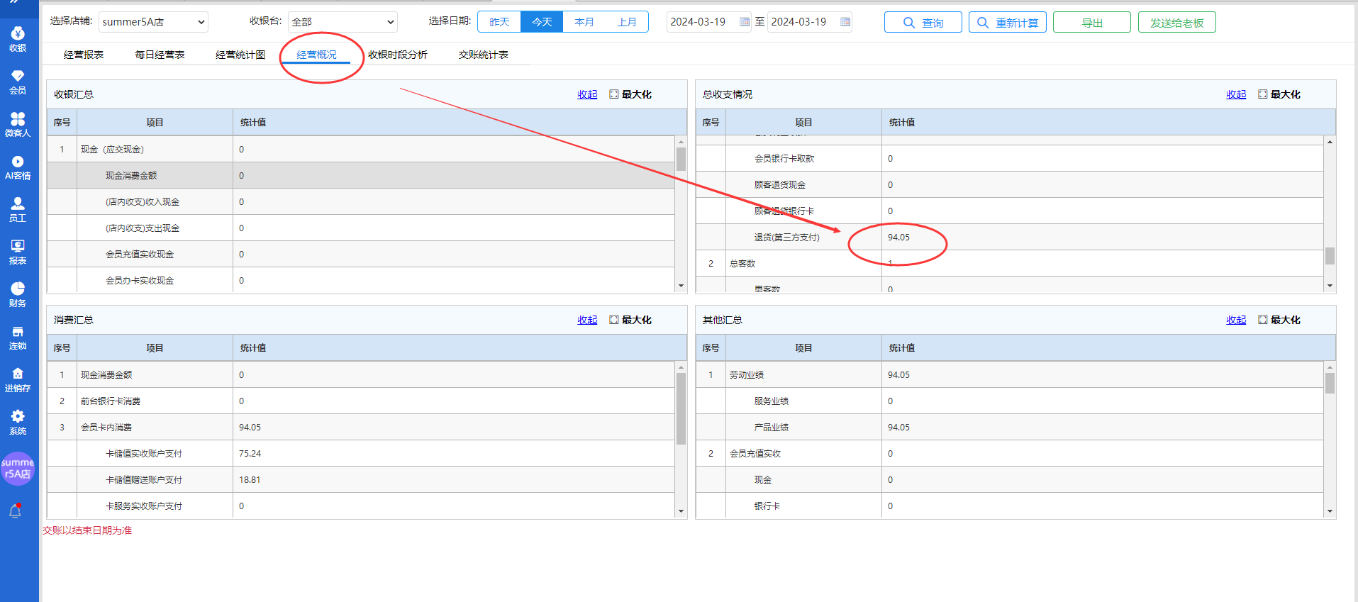The height and width of the screenshot is (602, 1358).
Task: Open end date calendar icon
Action: click(845, 22)
